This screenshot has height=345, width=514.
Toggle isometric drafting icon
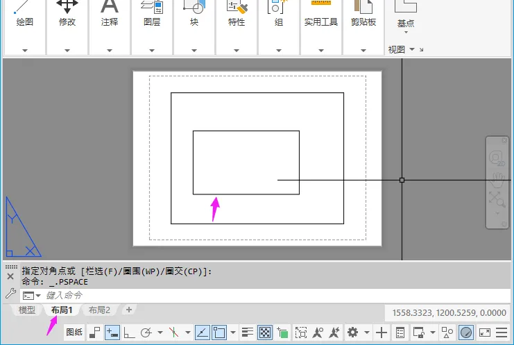pyautogui.click(x=173, y=333)
